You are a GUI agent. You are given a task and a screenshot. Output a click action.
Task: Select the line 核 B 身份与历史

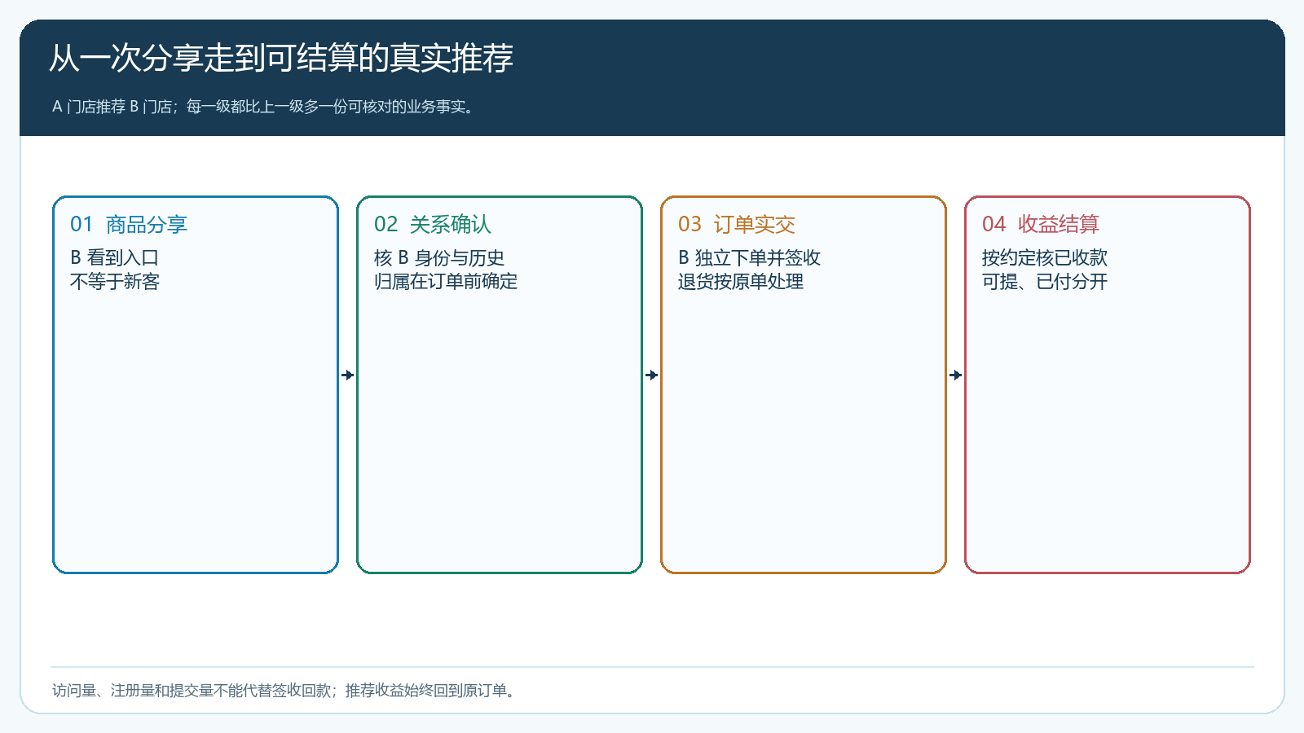click(439, 257)
